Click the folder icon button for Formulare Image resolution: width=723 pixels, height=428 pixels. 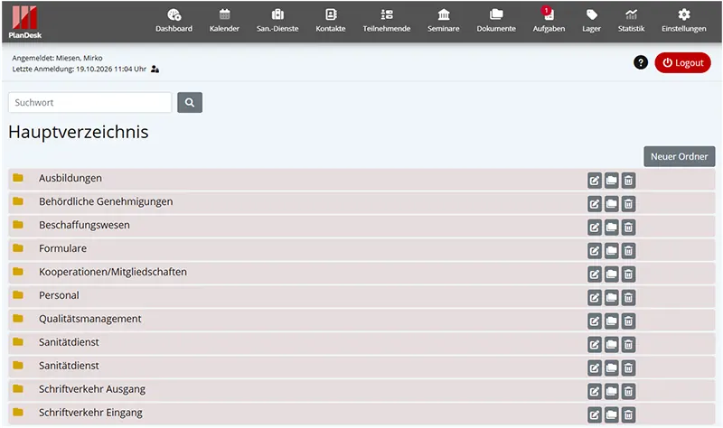(612, 251)
